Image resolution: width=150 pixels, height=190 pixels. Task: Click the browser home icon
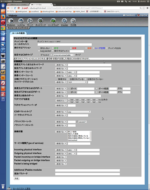(x=19, y=8)
